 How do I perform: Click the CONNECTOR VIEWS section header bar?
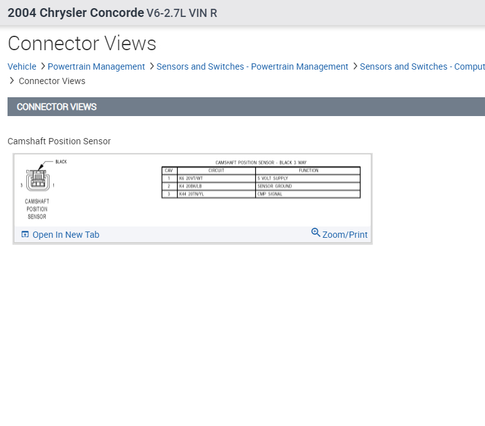(x=246, y=107)
